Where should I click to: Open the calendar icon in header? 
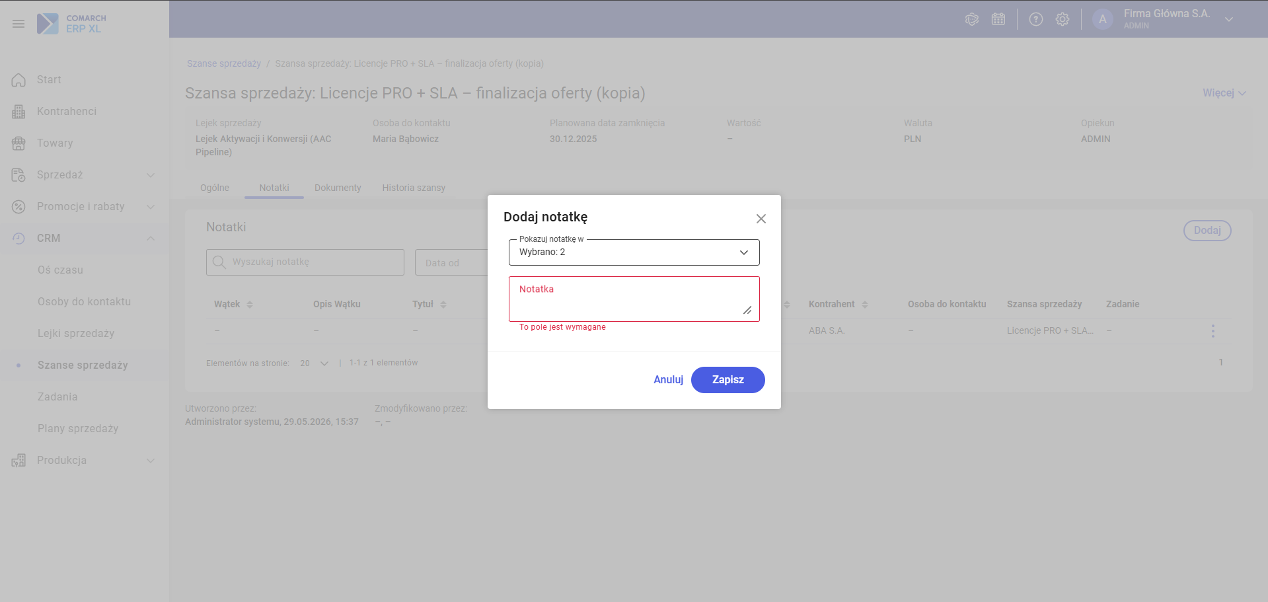click(998, 19)
